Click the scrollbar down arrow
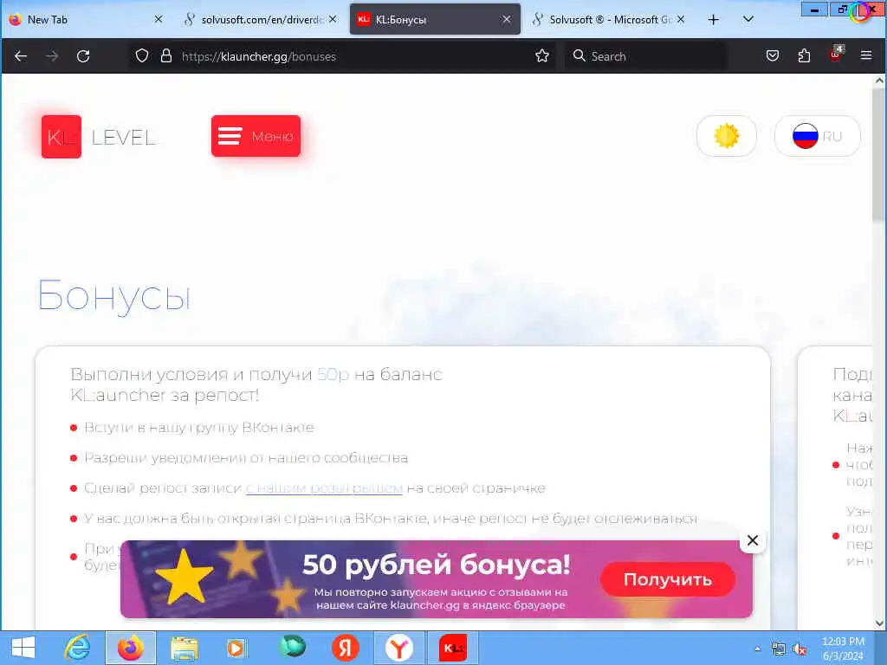Screen dimensions: 887x665 click(878, 623)
